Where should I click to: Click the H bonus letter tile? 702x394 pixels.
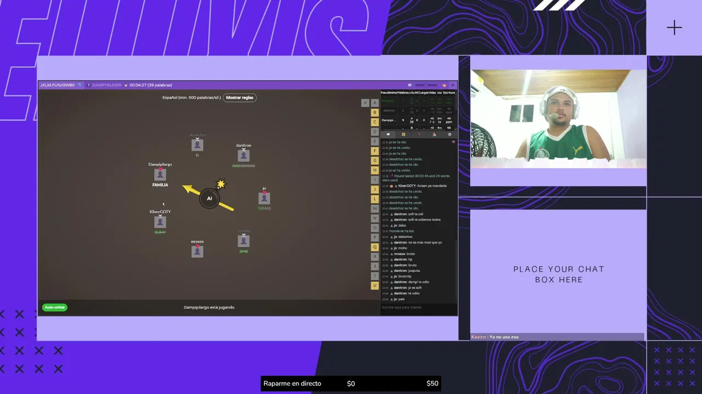point(375,170)
